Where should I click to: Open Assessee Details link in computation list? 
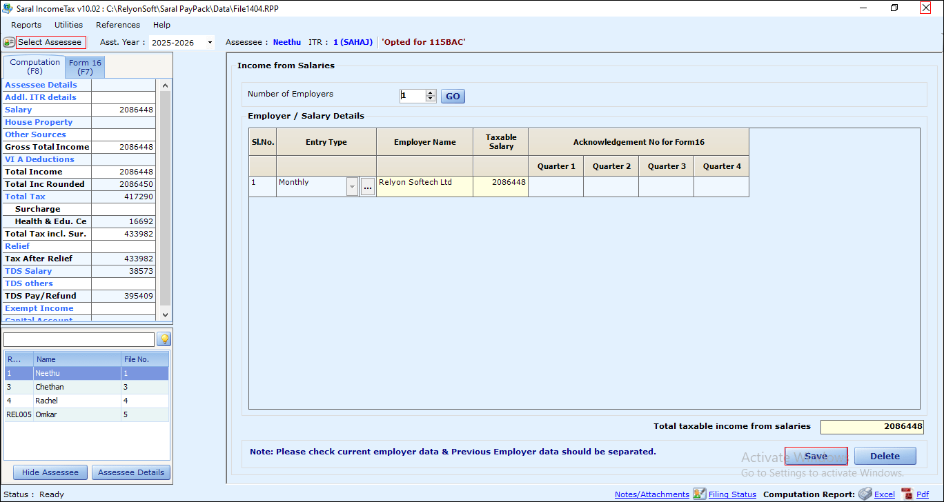41,85
